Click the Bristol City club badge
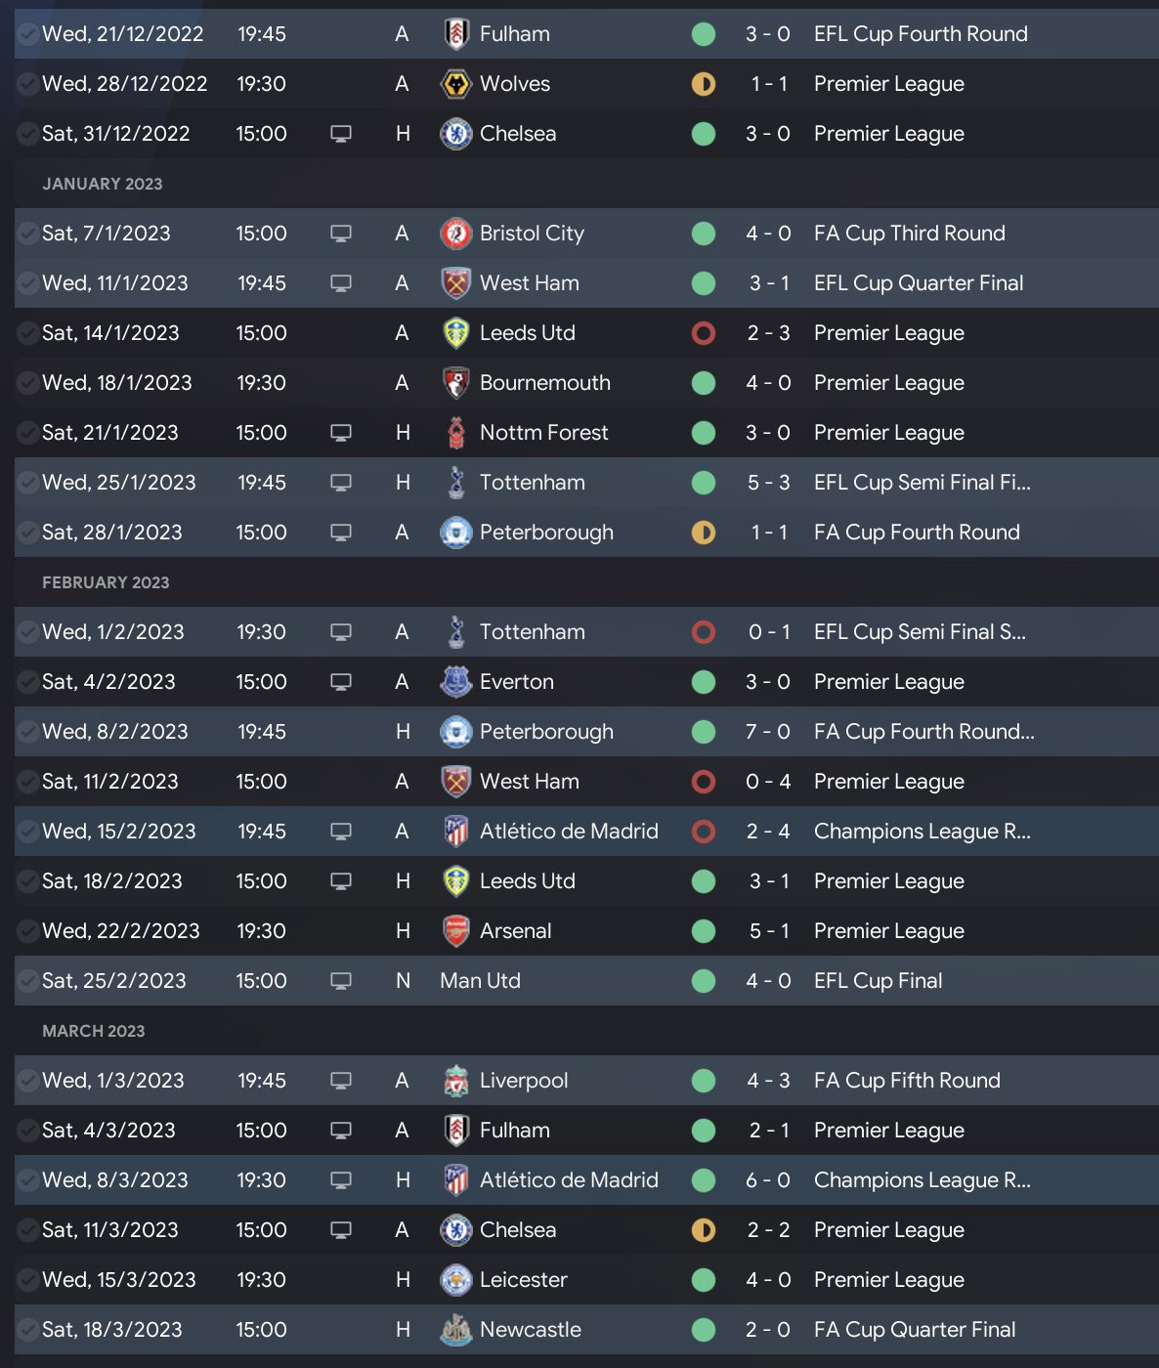 pos(455,234)
